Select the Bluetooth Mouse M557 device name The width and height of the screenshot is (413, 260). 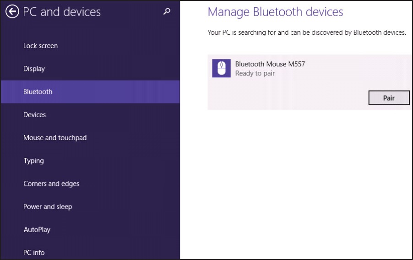coord(270,64)
